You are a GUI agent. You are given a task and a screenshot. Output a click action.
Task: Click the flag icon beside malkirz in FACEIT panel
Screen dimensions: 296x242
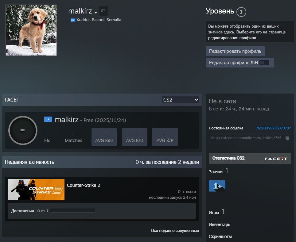pos(48,119)
